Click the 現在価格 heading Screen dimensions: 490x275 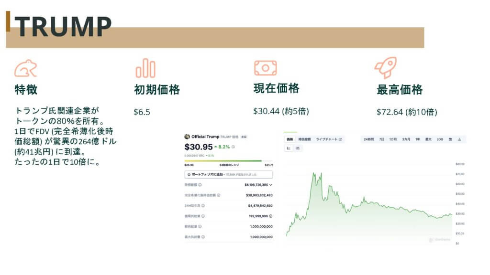tap(276, 88)
